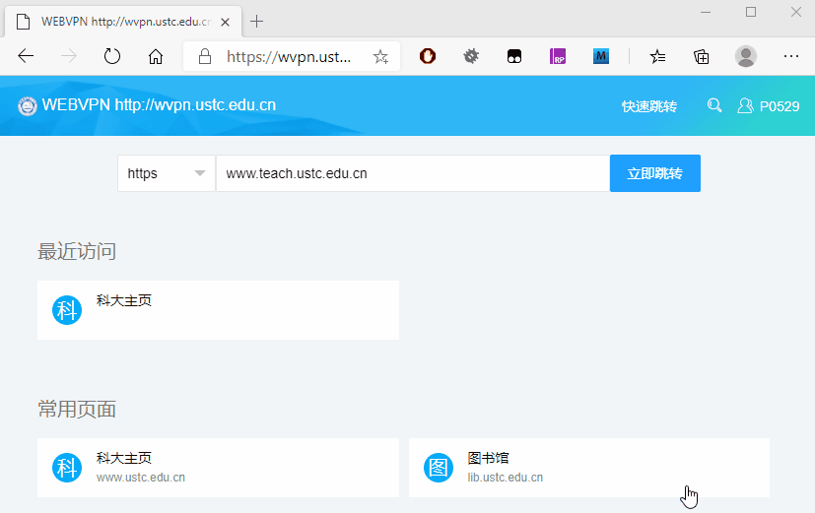The image size is (815, 513).
Task: Close the browser window
Action: (x=795, y=12)
